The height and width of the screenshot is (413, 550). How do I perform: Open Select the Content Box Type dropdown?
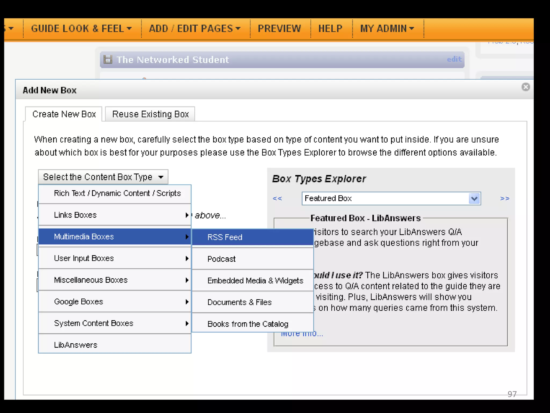point(103,177)
